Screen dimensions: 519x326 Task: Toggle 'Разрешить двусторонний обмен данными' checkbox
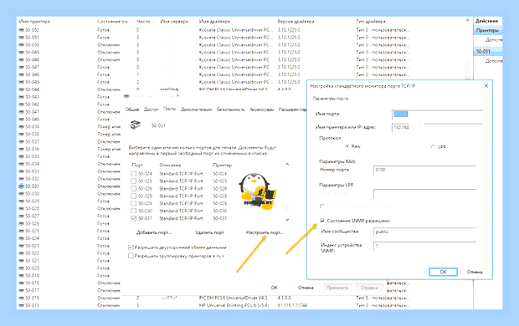(131, 247)
